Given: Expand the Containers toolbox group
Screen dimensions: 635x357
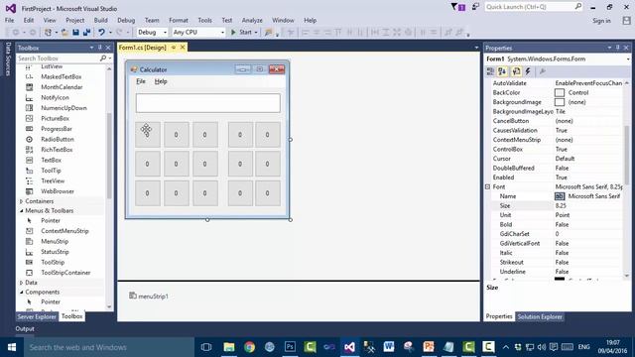Looking at the screenshot, I should point(22,201).
